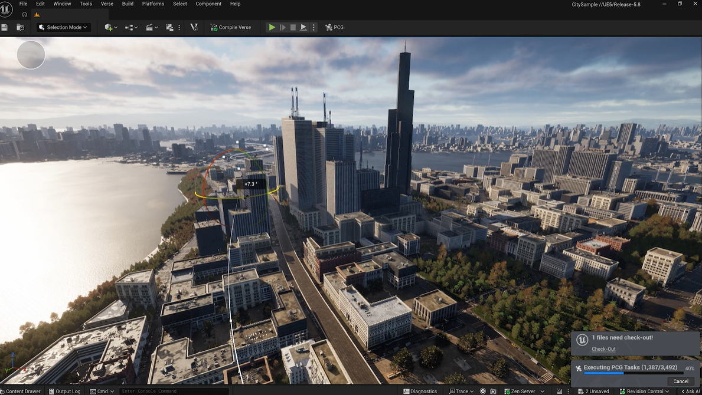This screenshot has height=395, width=702.
Task: Click the home icon below File menu
Action: point(25,14)
